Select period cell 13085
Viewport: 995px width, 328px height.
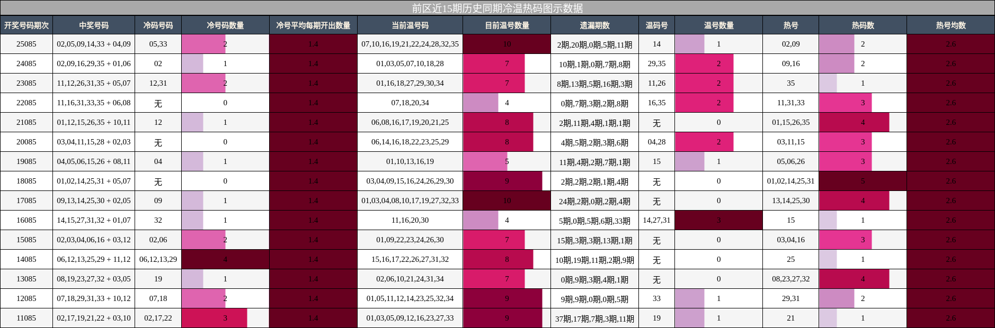click(x=26, y=279)
